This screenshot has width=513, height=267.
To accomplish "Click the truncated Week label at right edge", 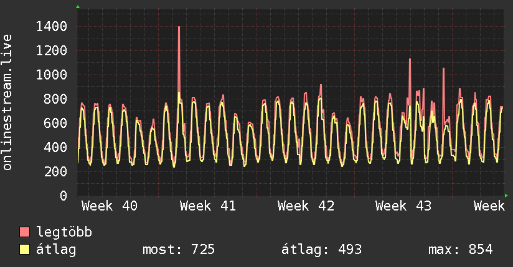I will click(x=489, y=206).
